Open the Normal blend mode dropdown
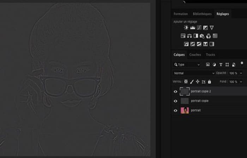The height and width of the screenshot is (158, 247). tap(194, 73)
